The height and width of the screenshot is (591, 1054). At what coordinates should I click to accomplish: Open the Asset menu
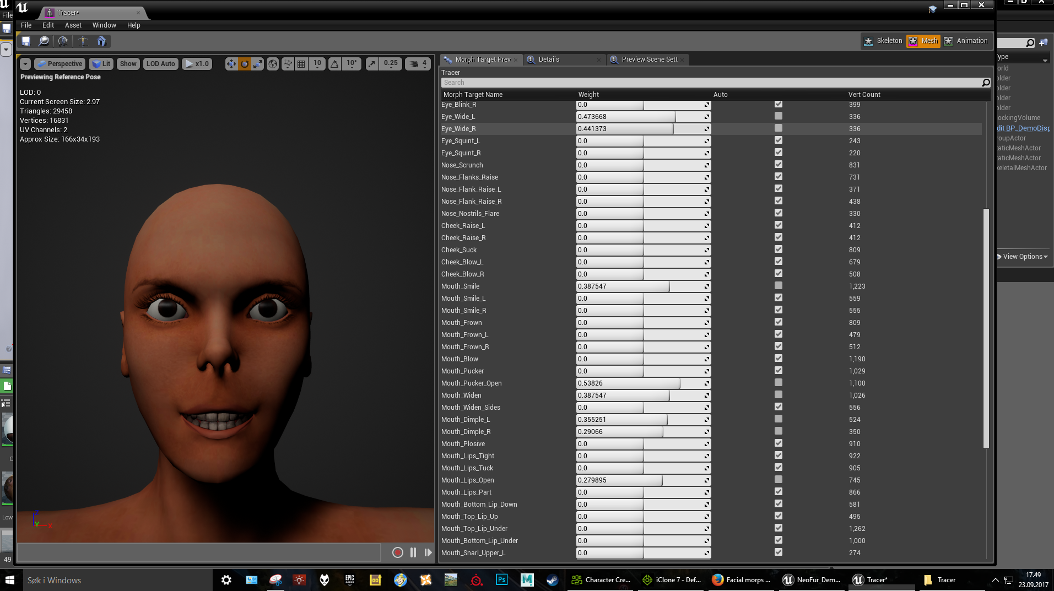point(73,25)
